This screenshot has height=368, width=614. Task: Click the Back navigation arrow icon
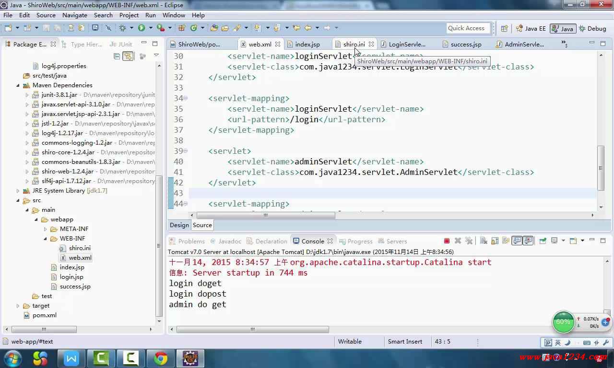pos(308,28)
